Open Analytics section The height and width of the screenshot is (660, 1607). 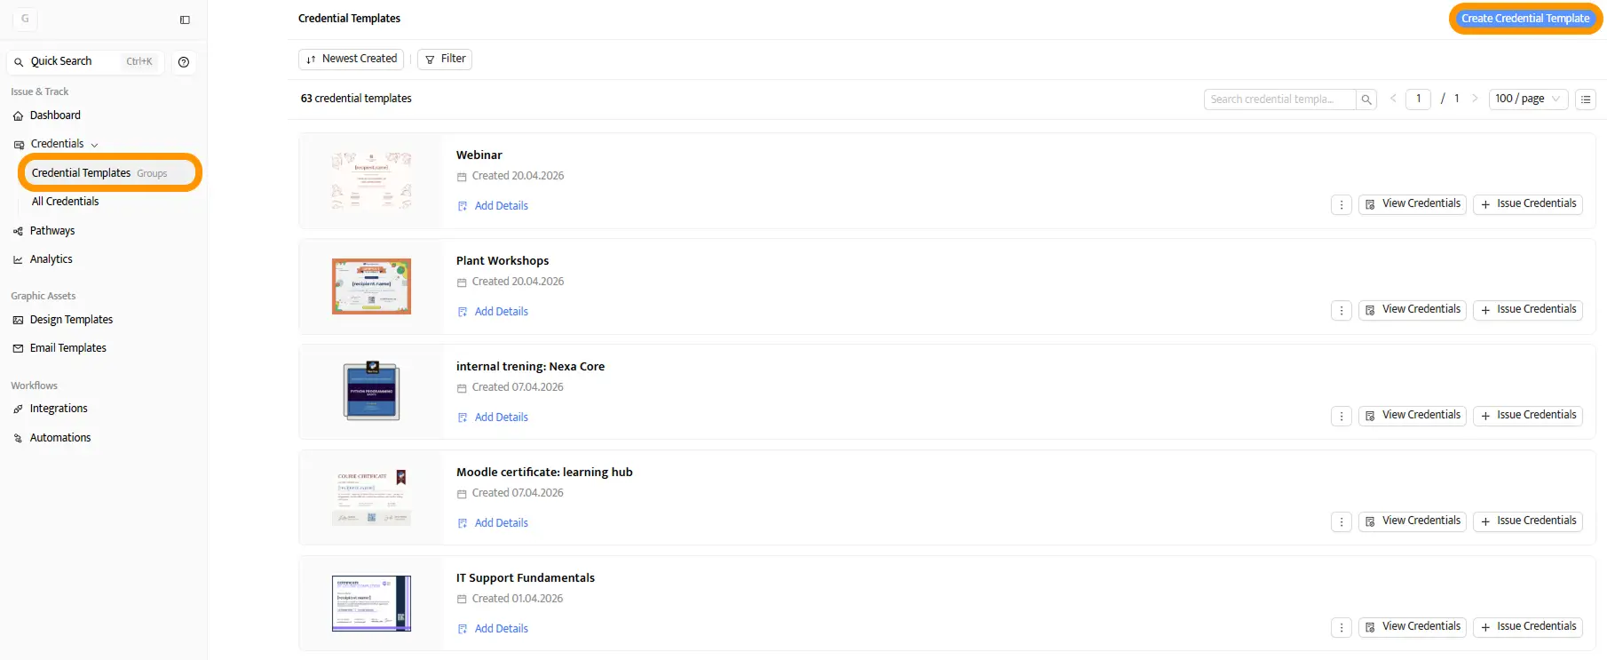[x=51, y=259]
